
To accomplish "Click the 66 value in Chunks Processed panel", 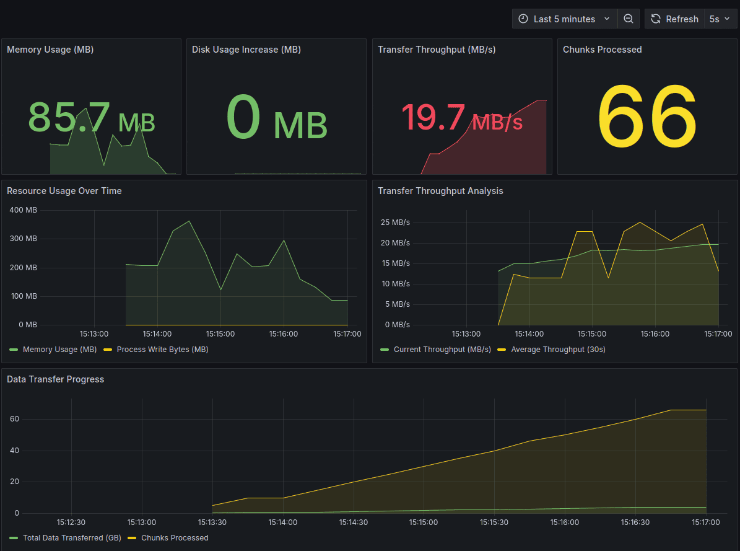I will click(x=647, y=116).
